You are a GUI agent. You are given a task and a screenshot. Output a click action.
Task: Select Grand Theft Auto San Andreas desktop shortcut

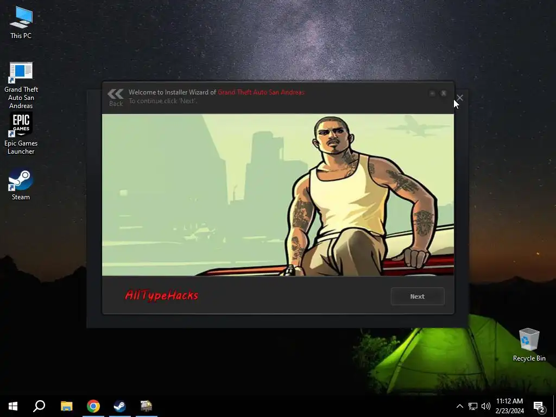point(21,85)
